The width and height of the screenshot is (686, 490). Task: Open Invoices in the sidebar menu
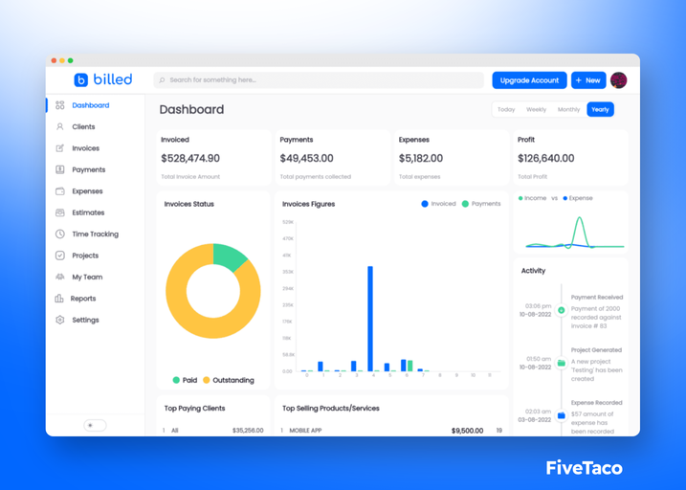(x=85, y=148)
